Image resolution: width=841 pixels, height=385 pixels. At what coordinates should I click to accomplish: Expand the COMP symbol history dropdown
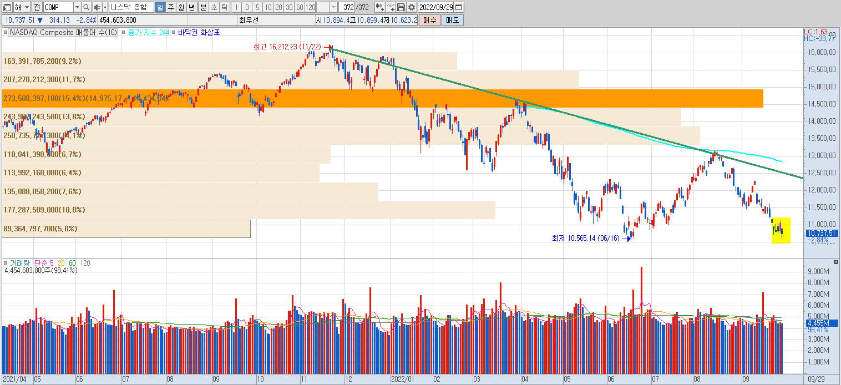[x=77, y=7]
